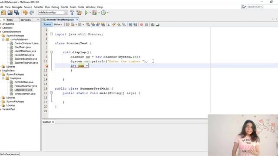Run the project with the green play icon

[x=86, y=13]
